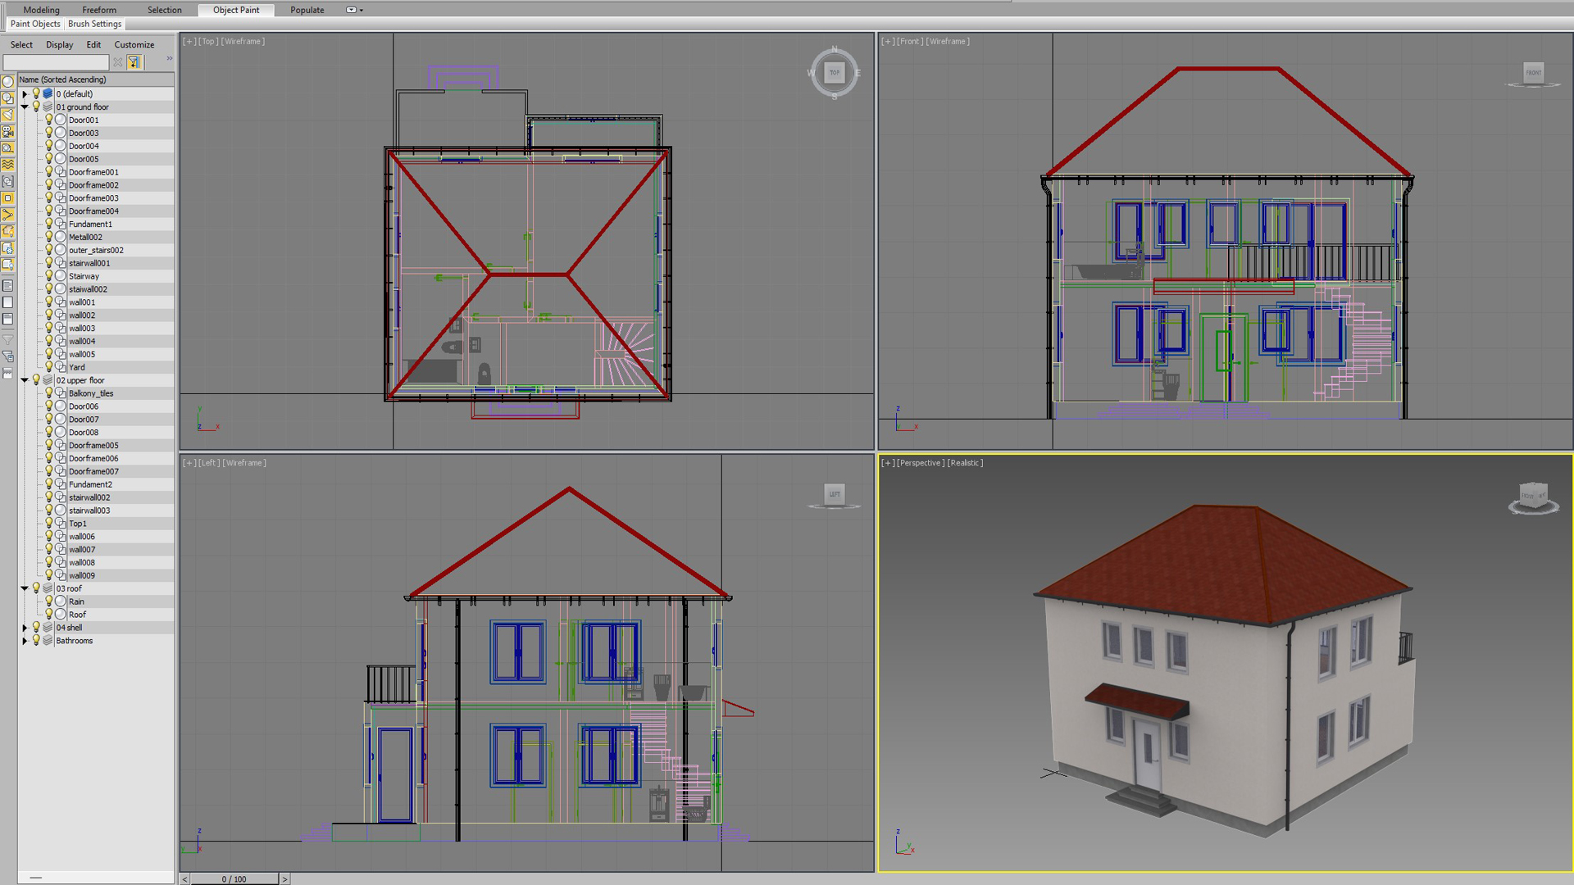Viewport: 1574px width, 885px height.
Task: Hide the 03 roof layer via lightbulb
Action: pyautogui.click(x=36, y=588)
